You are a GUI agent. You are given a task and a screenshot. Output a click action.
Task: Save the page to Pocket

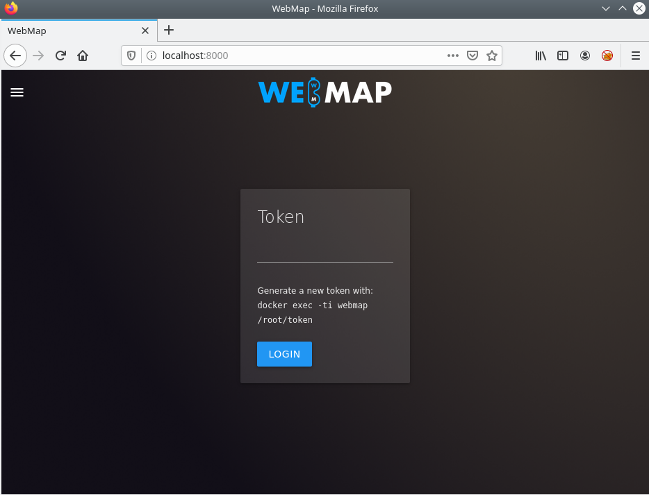[473, 56]
